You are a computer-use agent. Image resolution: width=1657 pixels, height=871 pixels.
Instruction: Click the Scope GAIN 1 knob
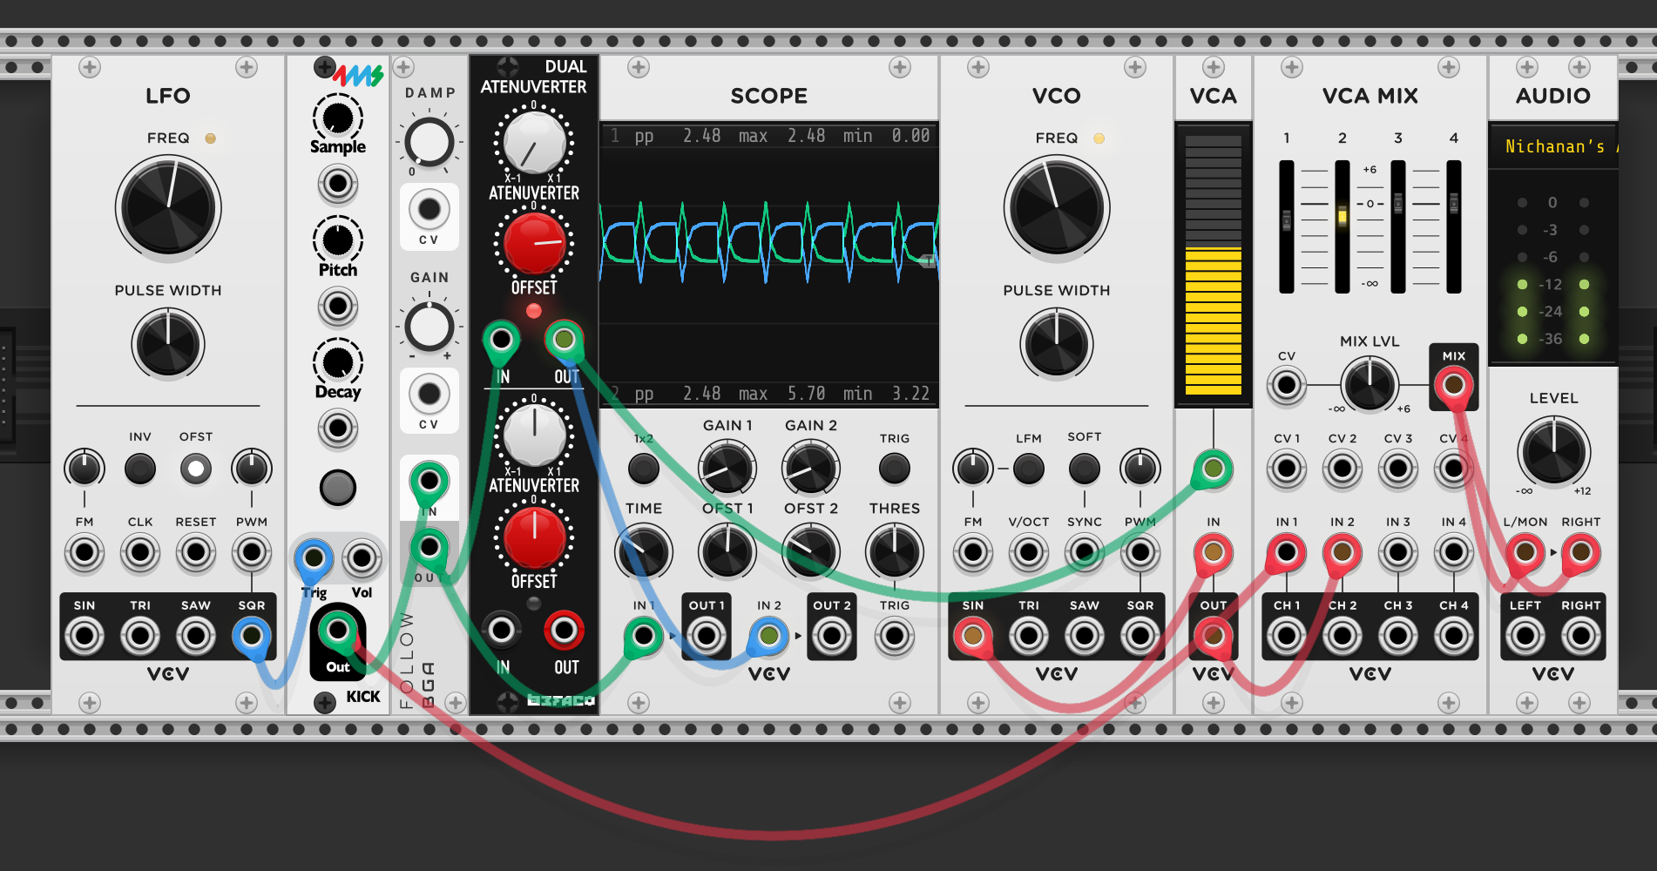[727, 469]
